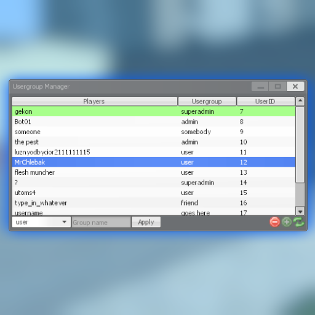This screenshot has height=315, width=315.
Task: Click the scrollbar down arrow
Action: click(x=300, y=211)
